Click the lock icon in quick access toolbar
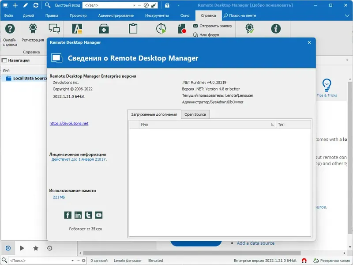353x265 pixels. tap(167, 6)
